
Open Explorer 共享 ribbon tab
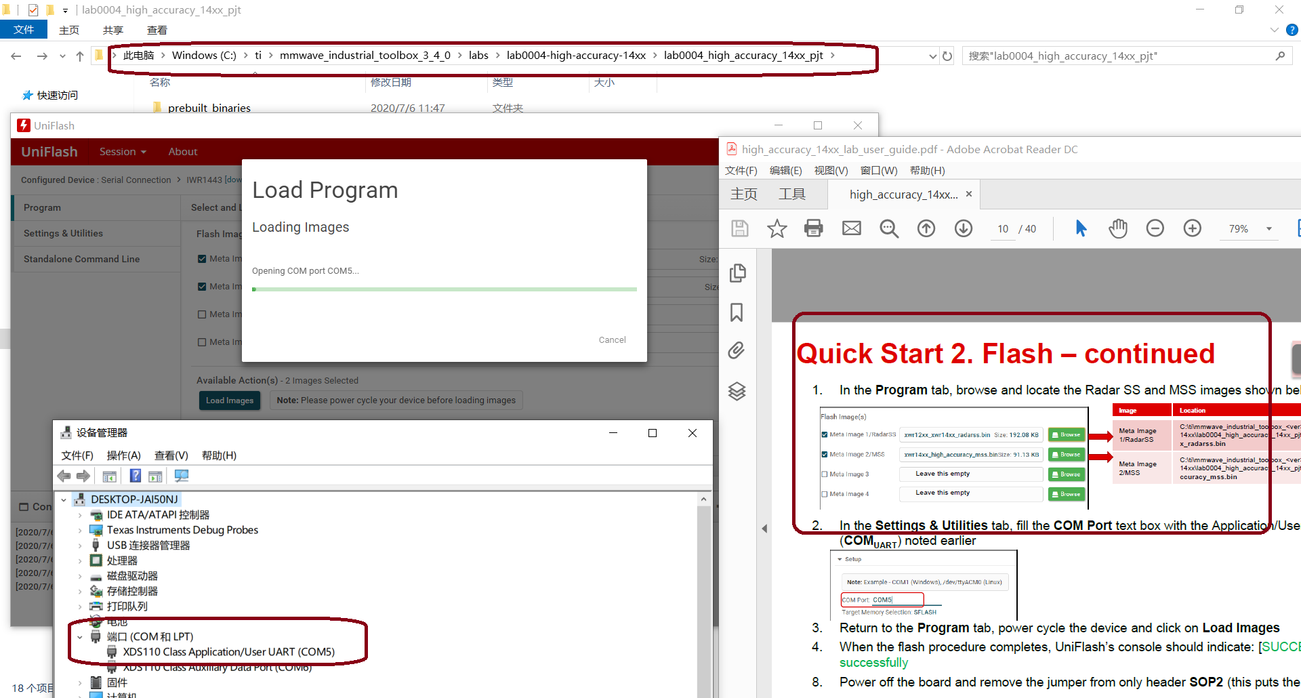pyautogui.click(x=113, y=30)
